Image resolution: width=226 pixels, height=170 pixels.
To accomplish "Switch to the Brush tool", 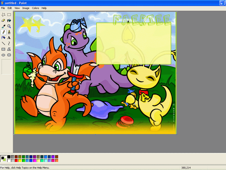I will click(x=9, y=32).
